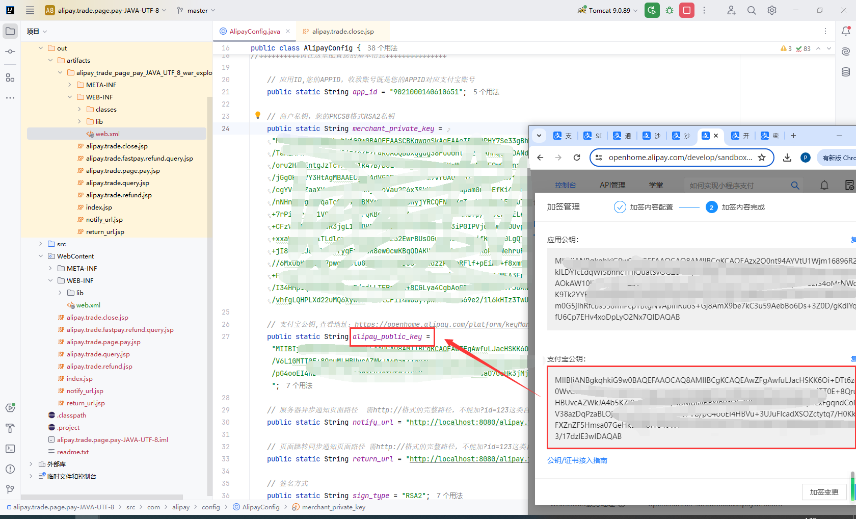The width and height of the screenshot is (856, 519).
Task: Open the Build hammer tool window
Action: (10, 428)
